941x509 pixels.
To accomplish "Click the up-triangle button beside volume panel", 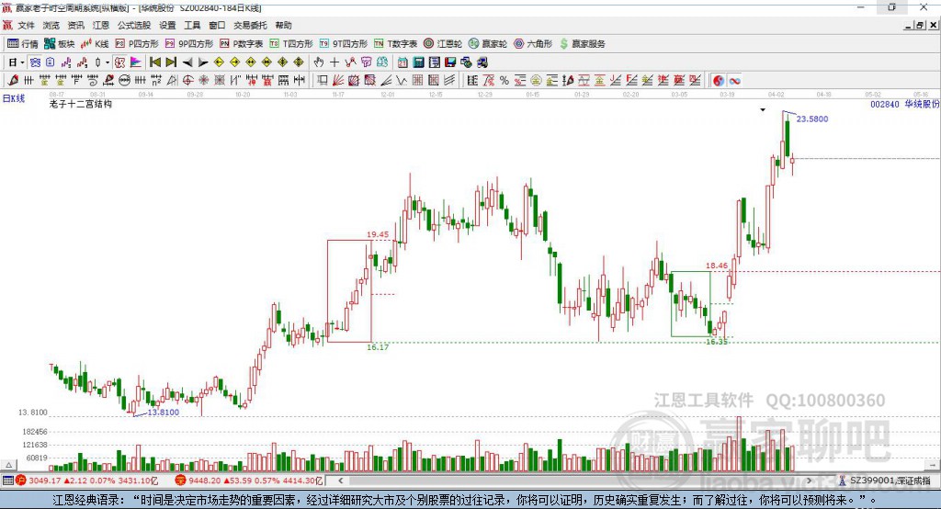I will (x=8, y=465).
